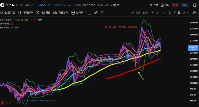The height and width of the screenshot is (107, 199).
Task: Toggle 볼린저밴드 중심 center line
Action: click(x=12, y=27)
